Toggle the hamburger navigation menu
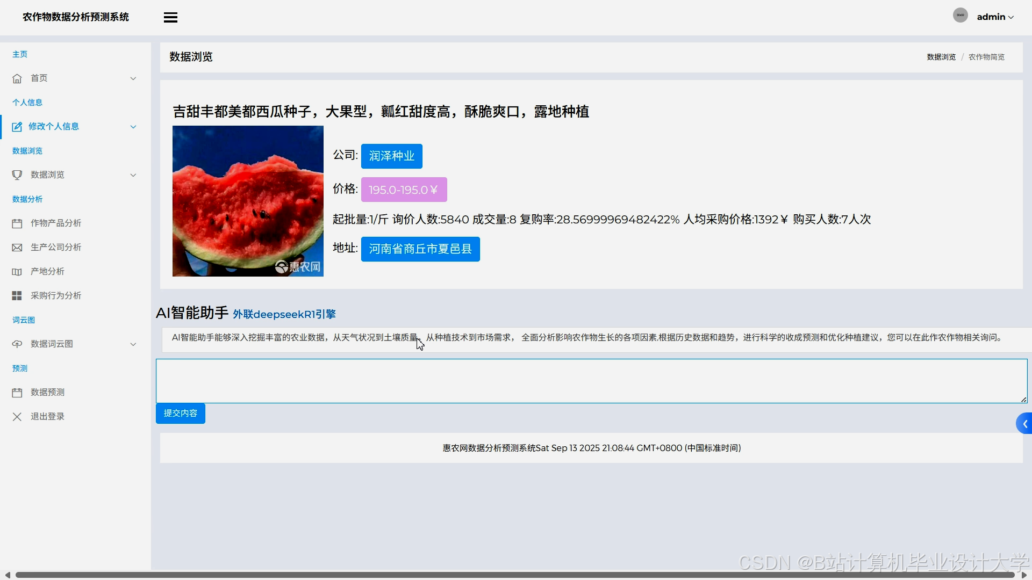 170,17
